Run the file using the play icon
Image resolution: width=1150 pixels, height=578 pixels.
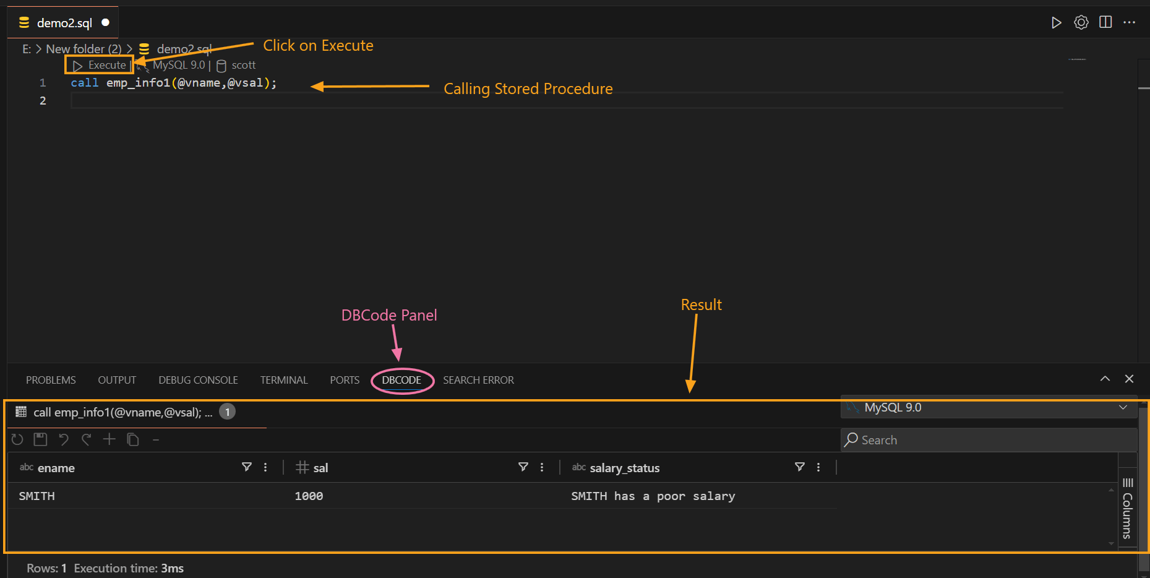1056,22
